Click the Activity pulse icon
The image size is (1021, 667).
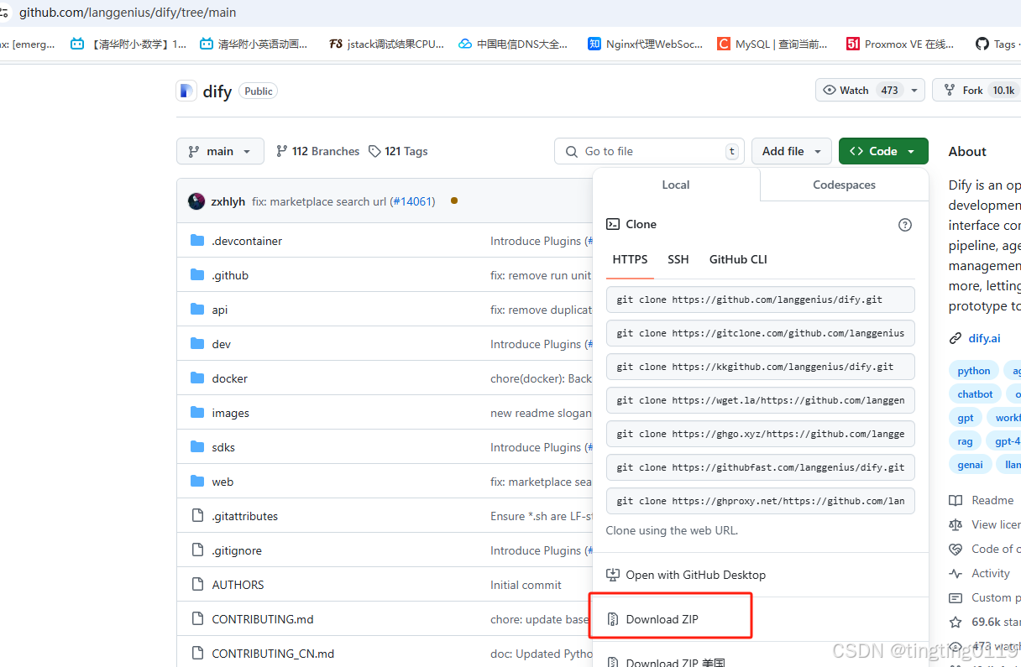click(x=956, y=574)
